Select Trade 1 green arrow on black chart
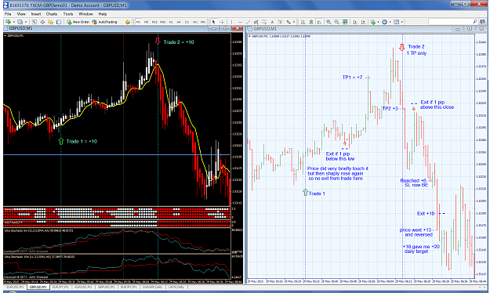Viewport: 490px width, 293px height. pos(61,141)
